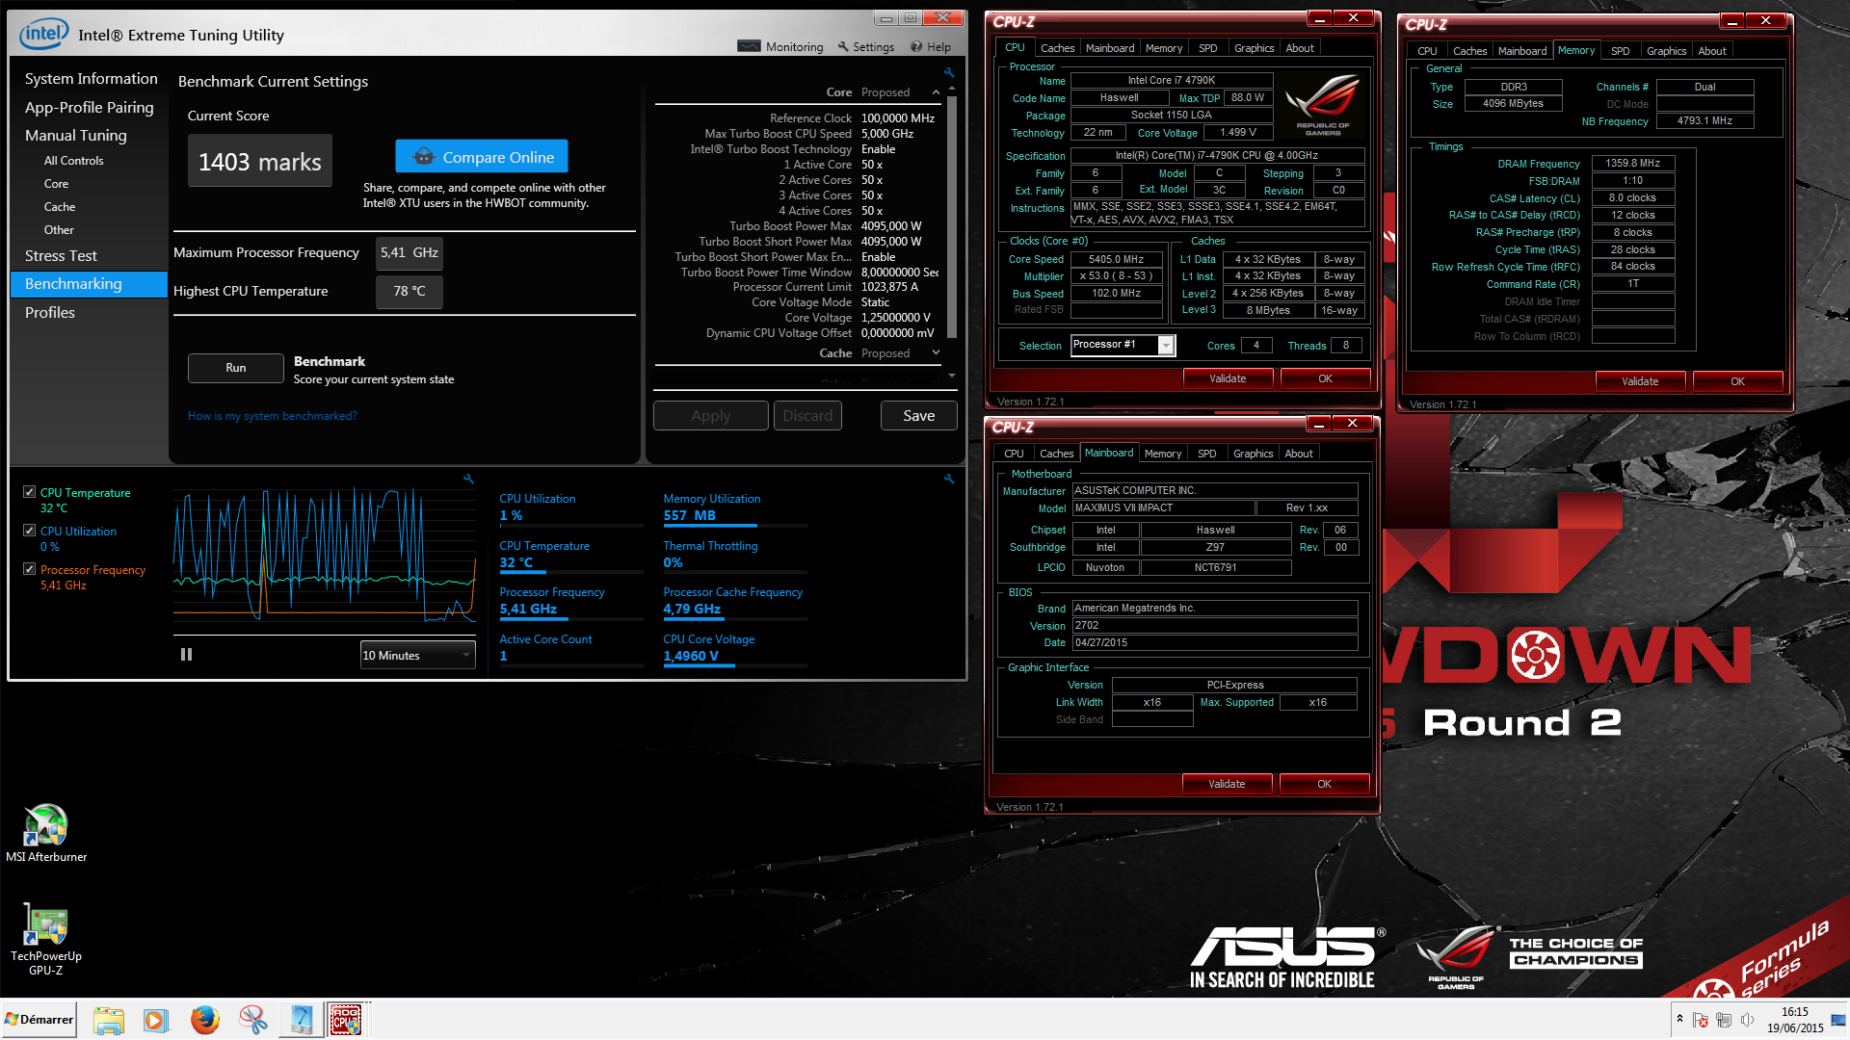Launch Firefox from the taskbar

[x=204, y=1020]
